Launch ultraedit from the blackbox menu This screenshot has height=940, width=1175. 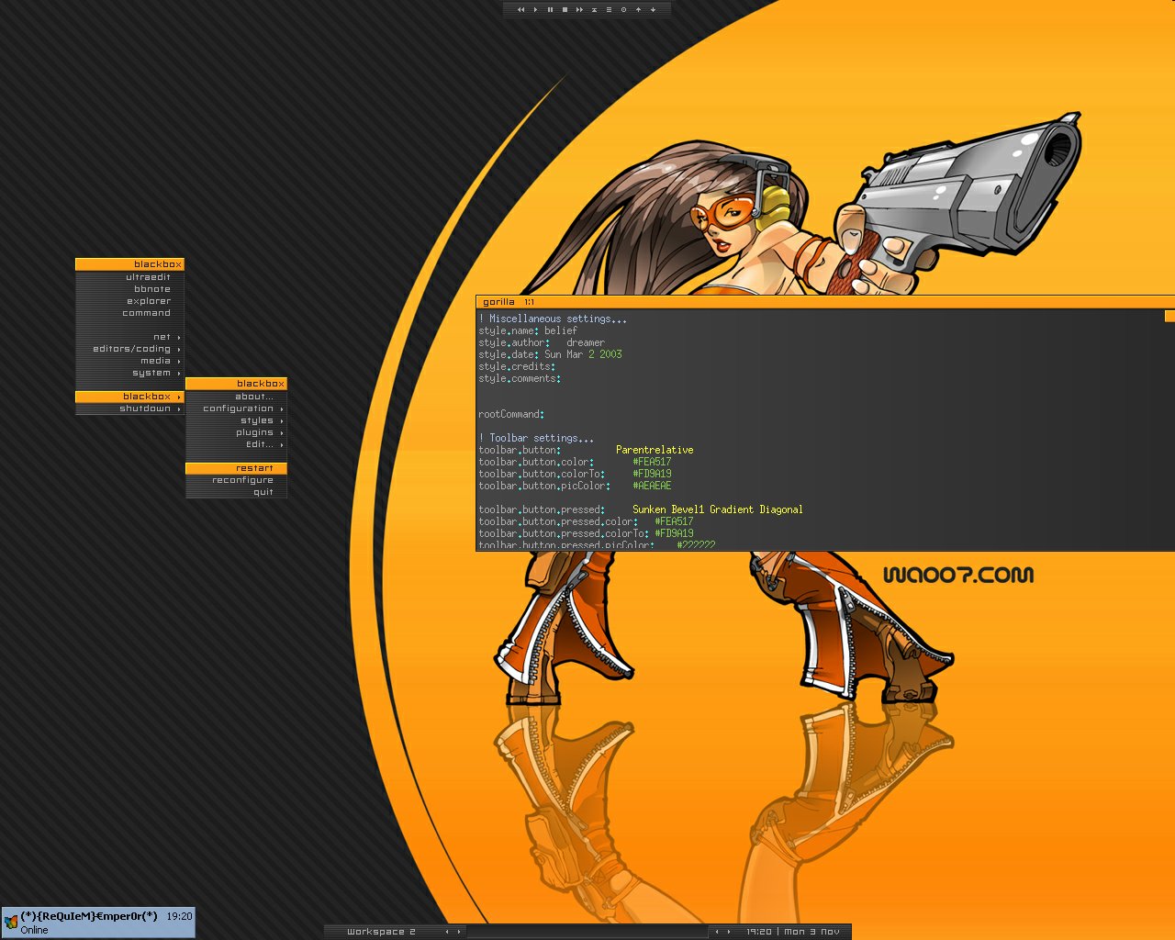tap(129, 277)
